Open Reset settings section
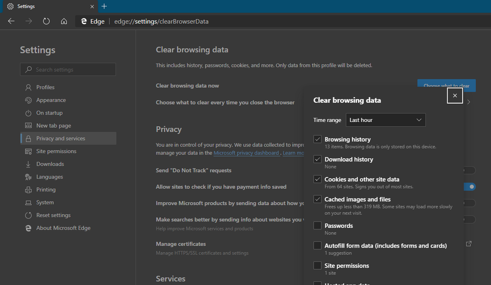The image size is (491, 285). click(x=68, y=215)
